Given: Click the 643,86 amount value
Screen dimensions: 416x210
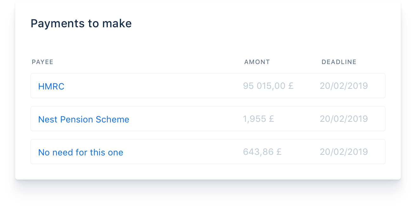Looking at the screenshot, I should point(258,152).
